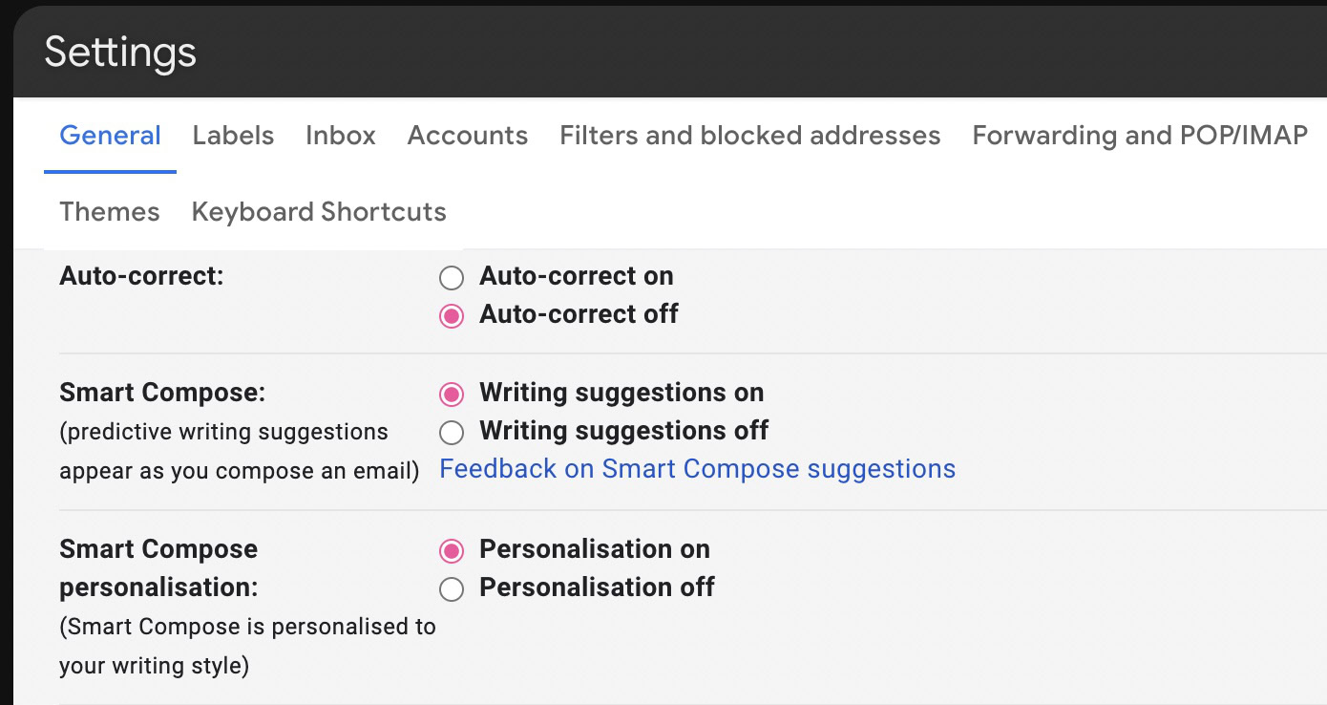Open the Accounts tab
Viewport: 1327px width, 705px height.
(468, 136)
